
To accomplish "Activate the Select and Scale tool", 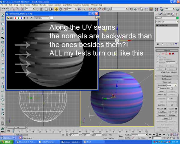I will pos(65,9).
